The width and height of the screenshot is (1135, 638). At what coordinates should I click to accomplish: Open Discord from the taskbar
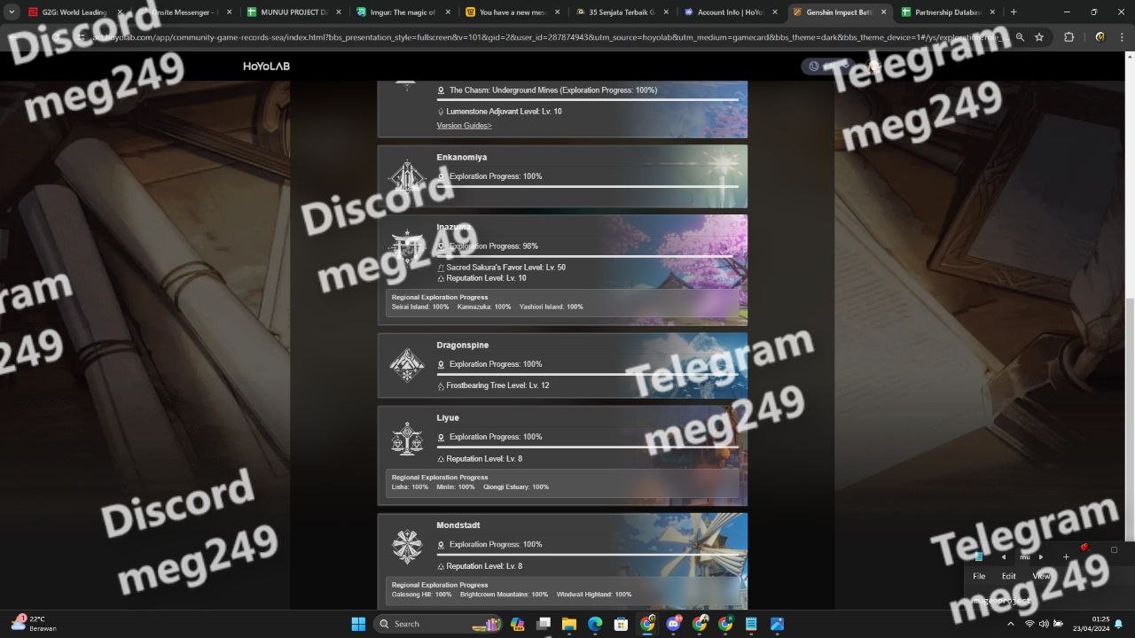pyautogui.click(x=673, y=624)
